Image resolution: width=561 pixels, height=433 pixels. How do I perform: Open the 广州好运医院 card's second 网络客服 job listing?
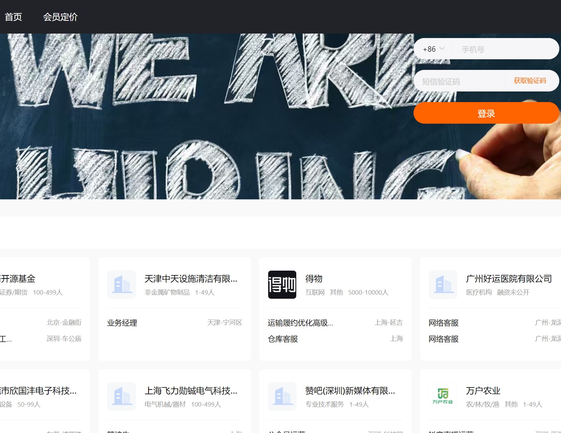(x=444, y=339)
